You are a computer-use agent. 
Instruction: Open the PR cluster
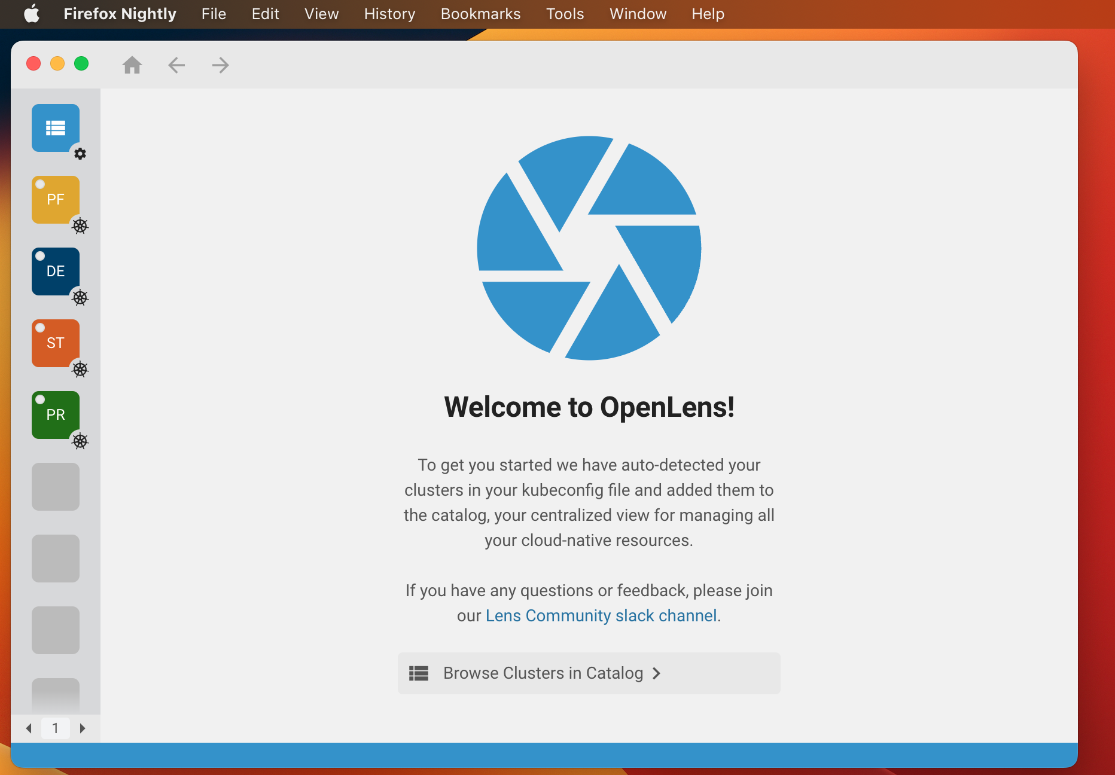coord(55,414)
